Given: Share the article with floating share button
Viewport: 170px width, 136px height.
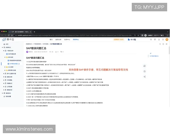Looking at the screenshot, I should (144, 77).
